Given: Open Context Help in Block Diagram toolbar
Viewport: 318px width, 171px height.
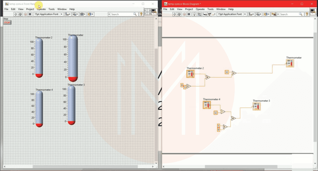Looking at the screenshot, I should [x=307, y=14].
